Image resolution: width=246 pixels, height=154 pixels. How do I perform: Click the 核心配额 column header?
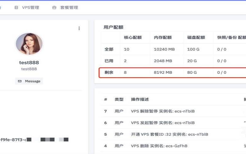(133, 38)
